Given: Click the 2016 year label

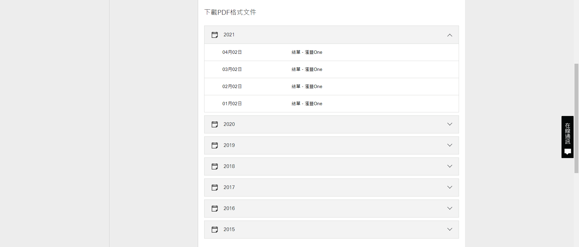Looking at the screenshot, I should click(229, 209).
